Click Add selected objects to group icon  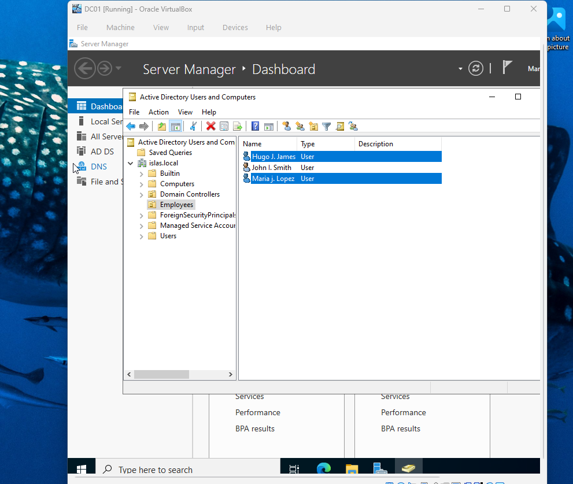pos(353,127)
